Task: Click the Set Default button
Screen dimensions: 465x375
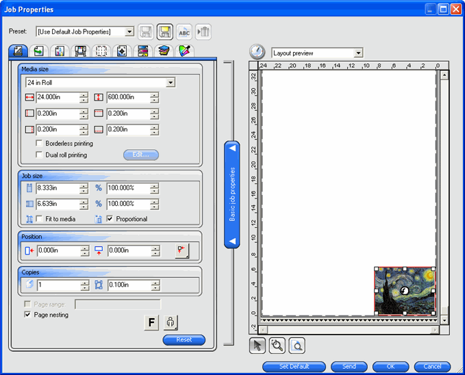Action: click(294, 367)
